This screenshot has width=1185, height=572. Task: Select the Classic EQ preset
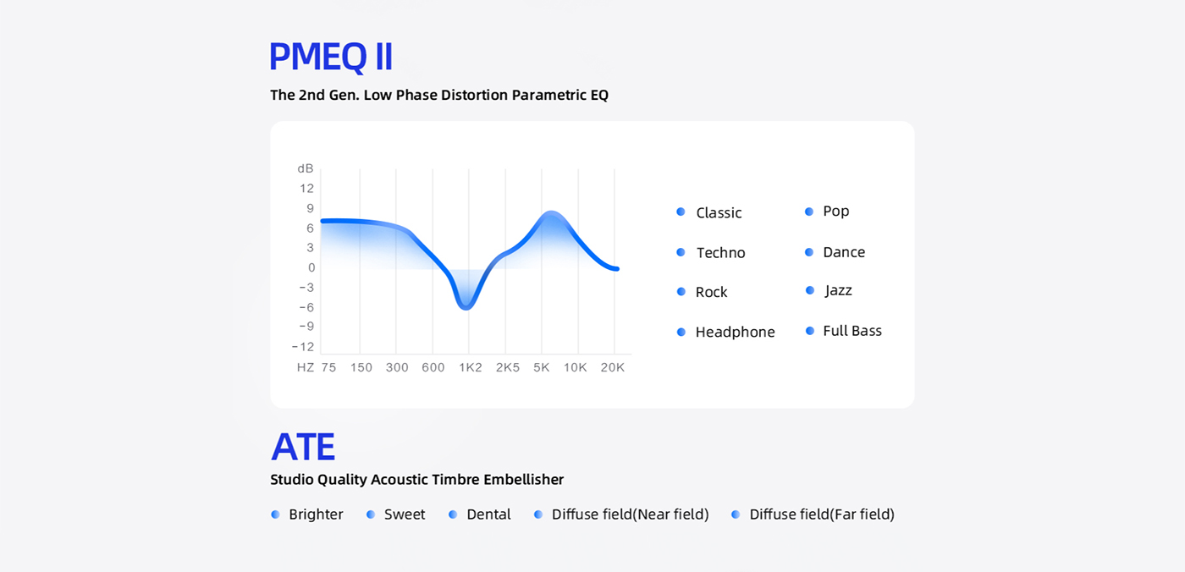[718, 212]
